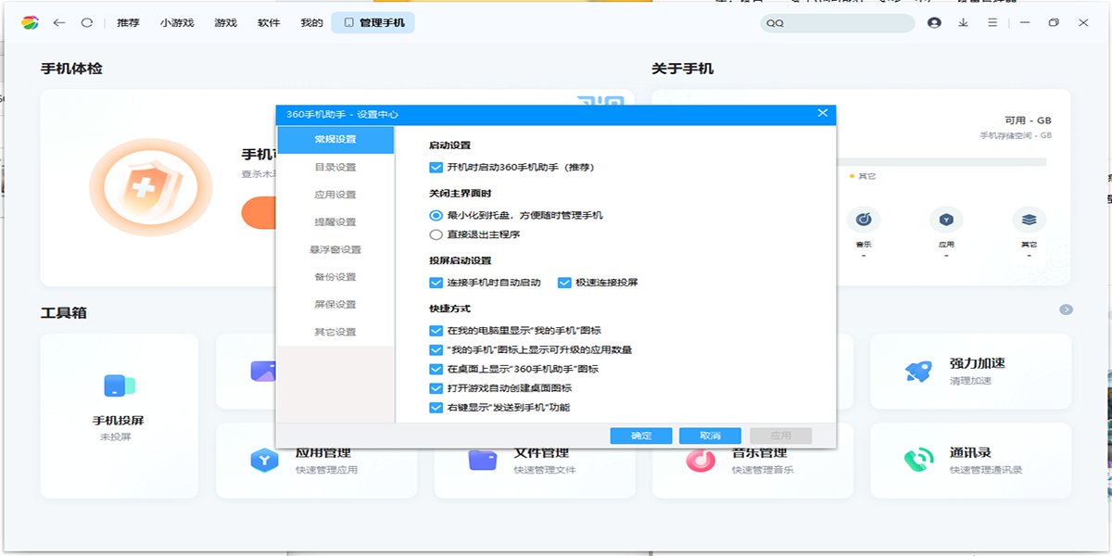Toggle 在我的电脑里显示"我的手机"图标 checkbox

point(436,331)
